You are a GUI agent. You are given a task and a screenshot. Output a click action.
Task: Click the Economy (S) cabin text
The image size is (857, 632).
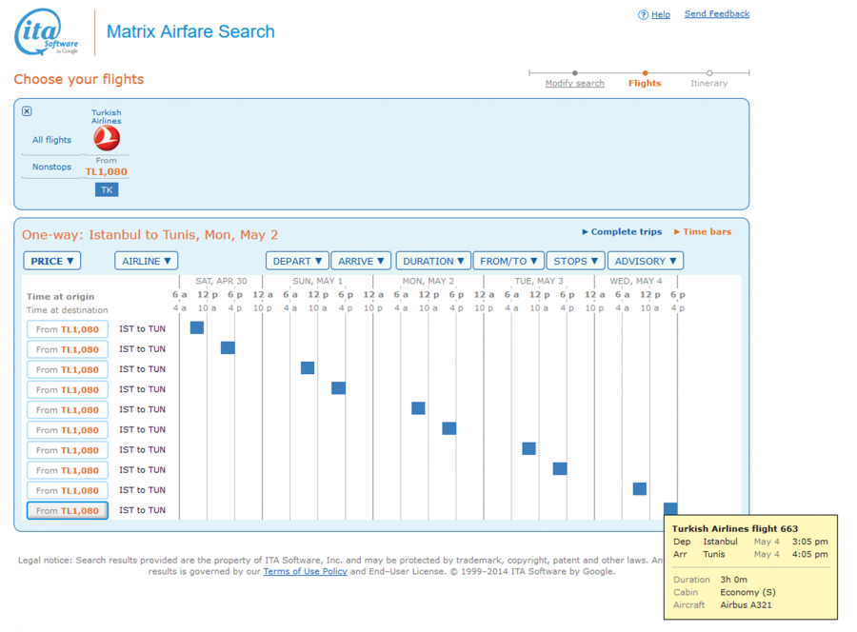[747, 593]
